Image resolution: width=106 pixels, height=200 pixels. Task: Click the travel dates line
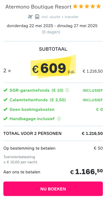pyautogui.click(x=52, y=26)
